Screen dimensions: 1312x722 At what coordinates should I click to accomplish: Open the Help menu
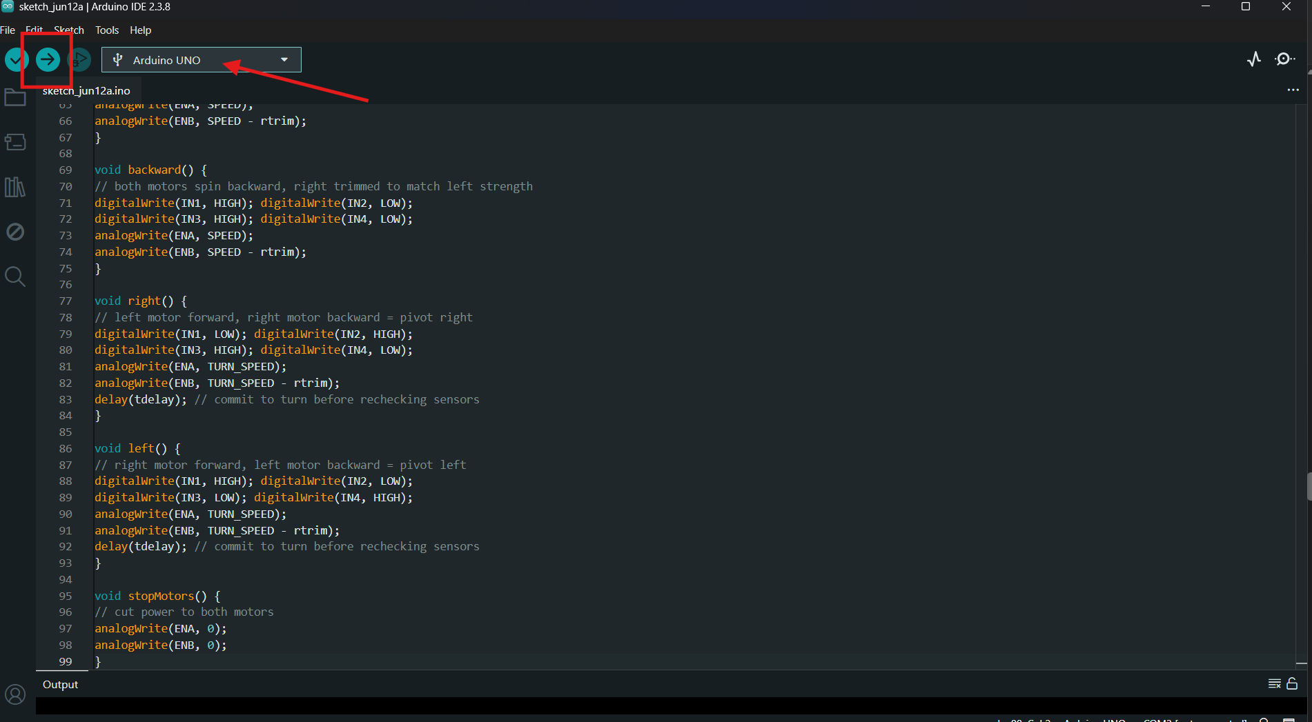(140, 30)
